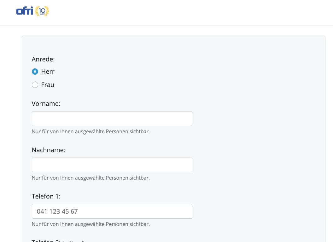
Task: Focus the Nachname text field
Action: [112, 165]
